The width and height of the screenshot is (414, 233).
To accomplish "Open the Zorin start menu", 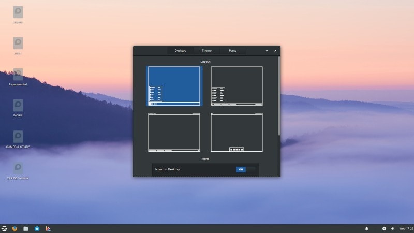I will [x=4, y=228].
